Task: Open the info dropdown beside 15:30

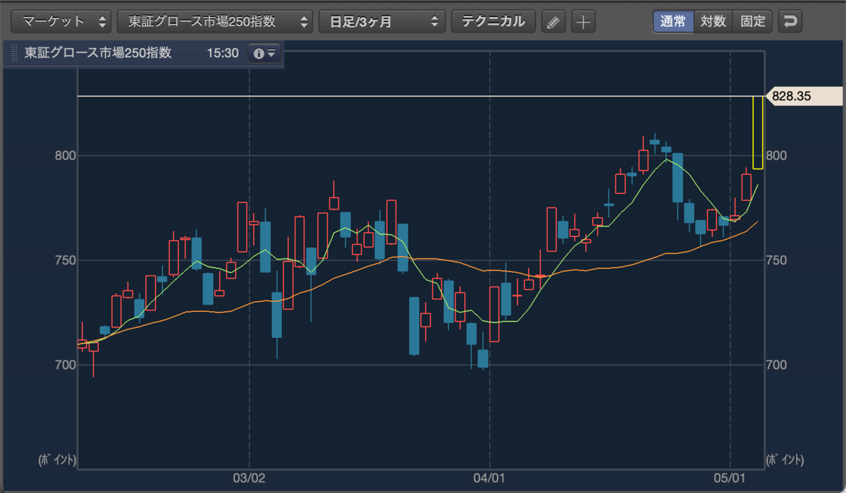Action: point(264,54)
